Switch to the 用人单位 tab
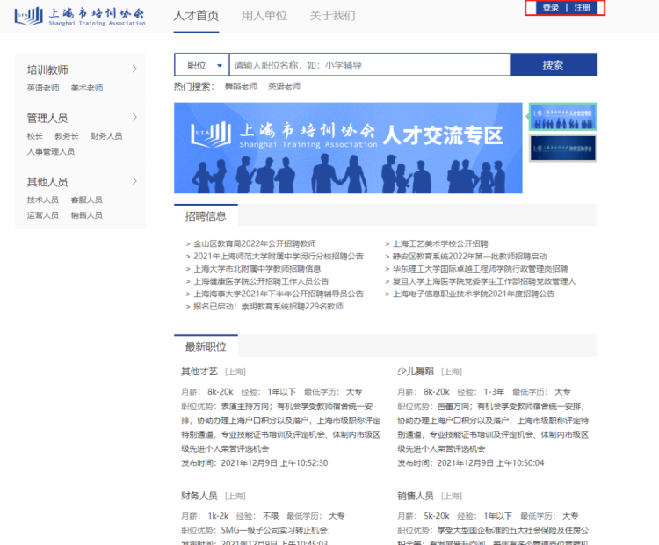Viewport: 659px width, 545px height. pos(264,16)
